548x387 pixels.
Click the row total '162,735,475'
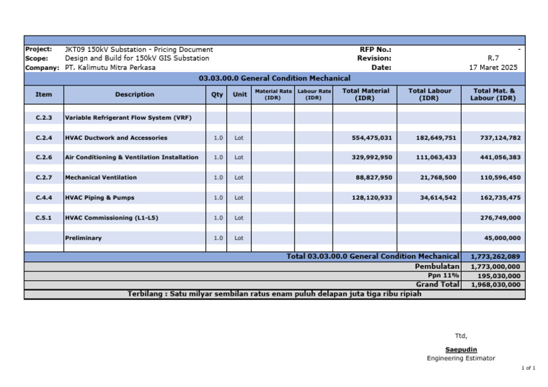500,198
